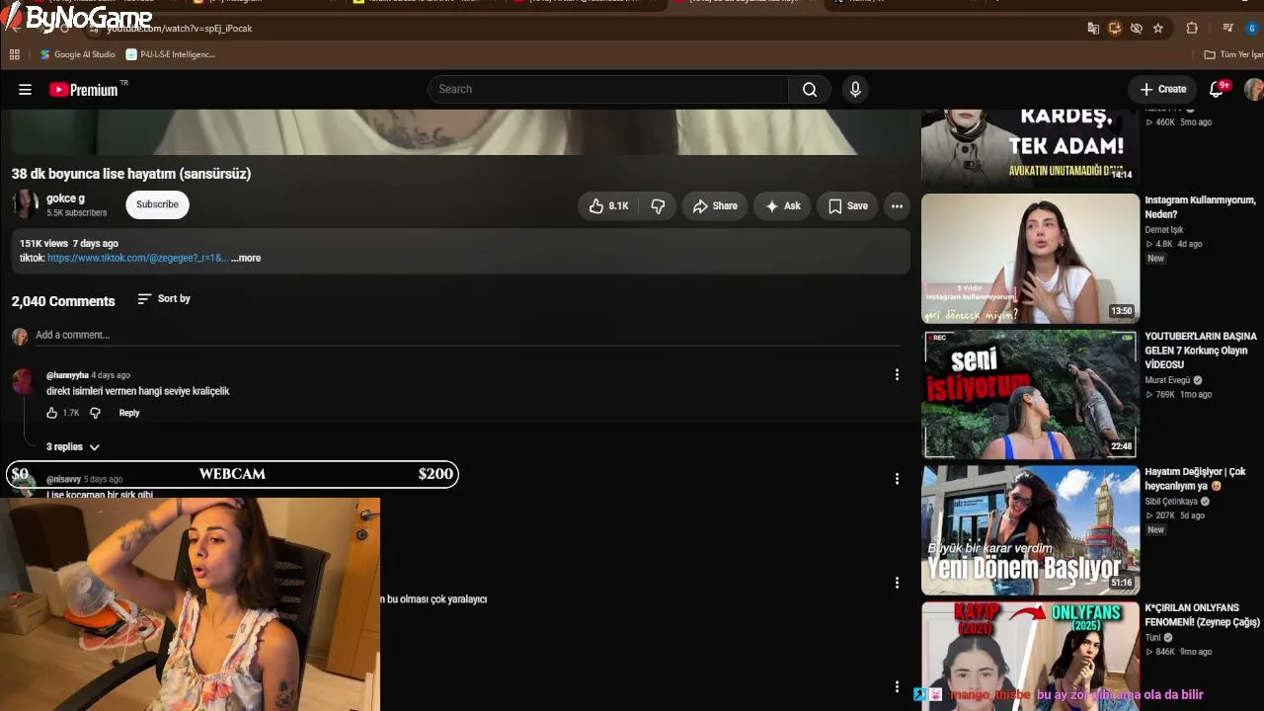This screenshot has width=1264, height=711.
Task: Dislike the video
Action: pyautogui.click(x=658, y=205)
